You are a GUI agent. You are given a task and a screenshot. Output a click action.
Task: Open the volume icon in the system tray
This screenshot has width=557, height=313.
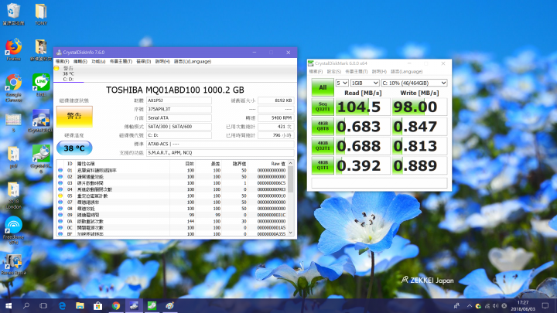(496, 306)
